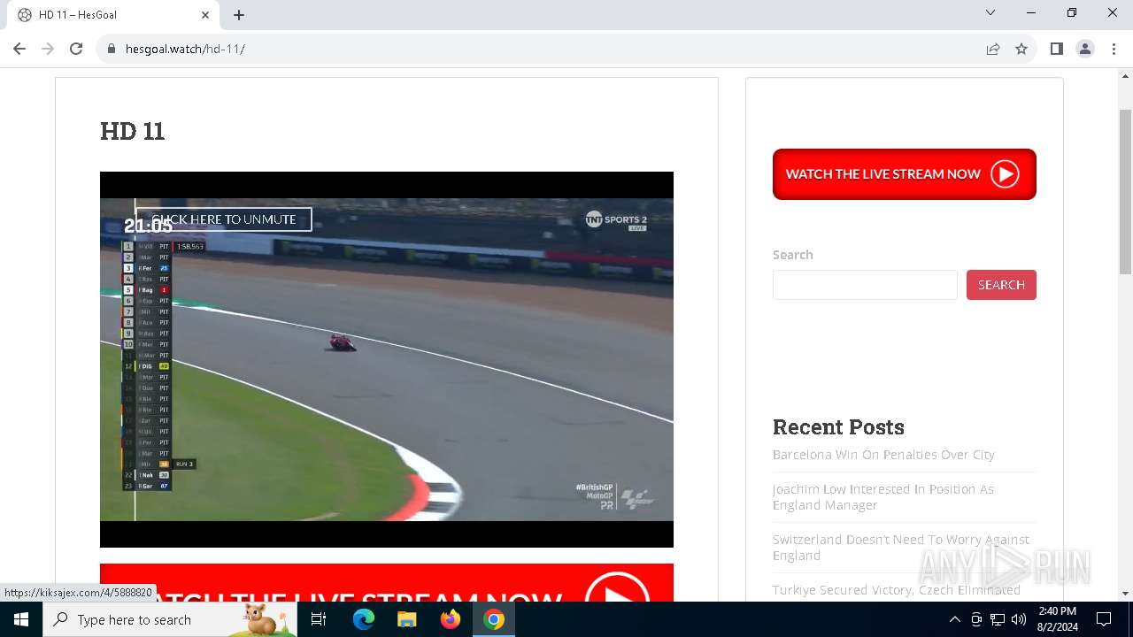The height and width of the screenshot is (637, 1133).
Task: Reload the current page
Action: (x=76, y=49)
